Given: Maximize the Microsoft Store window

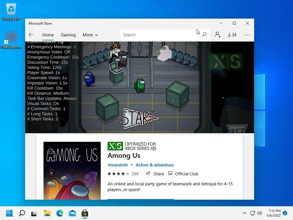Looking at the screenshot, I should coord(234,23).
